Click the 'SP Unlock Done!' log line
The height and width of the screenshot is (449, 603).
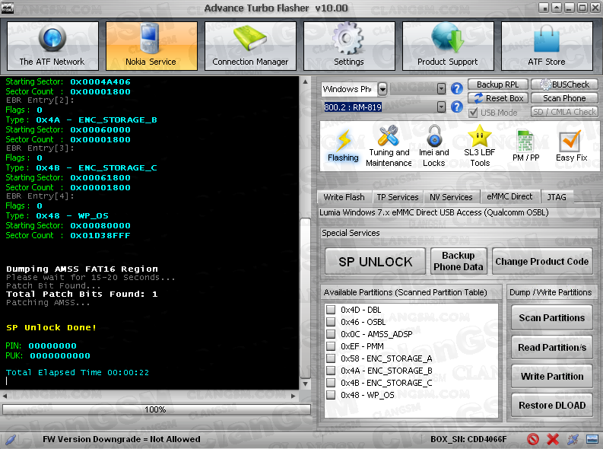tap(51, 327)
